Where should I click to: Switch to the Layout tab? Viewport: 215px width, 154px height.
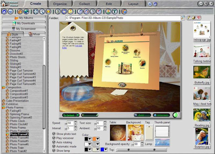coord(133,4)
